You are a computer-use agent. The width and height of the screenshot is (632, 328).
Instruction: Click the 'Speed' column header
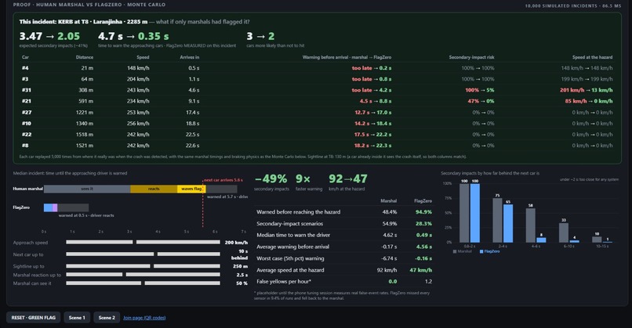[143, 57]
